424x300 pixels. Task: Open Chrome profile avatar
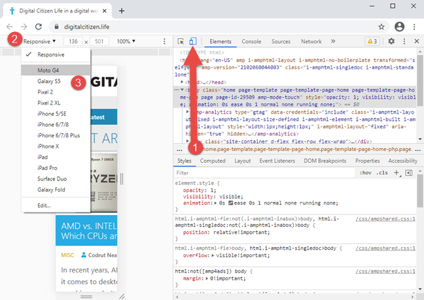tap(399, 27)
